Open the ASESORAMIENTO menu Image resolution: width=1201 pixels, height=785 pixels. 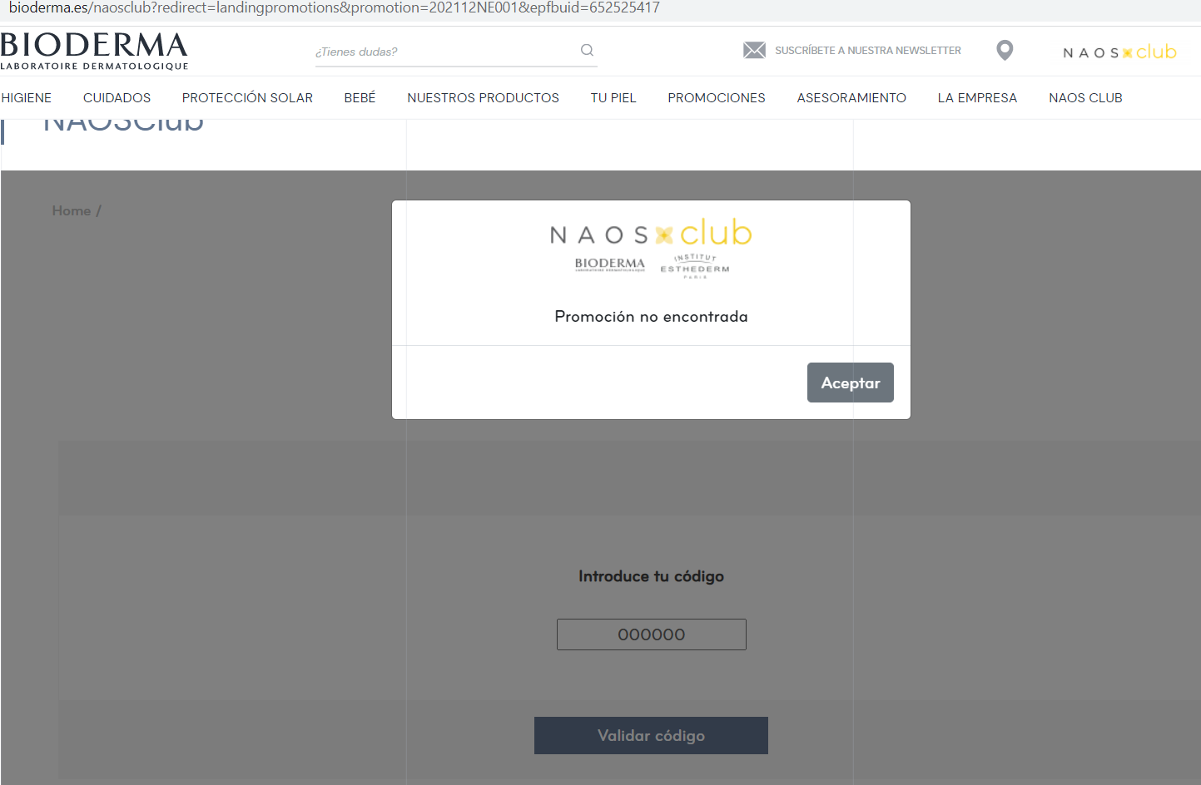pos(851,98)
